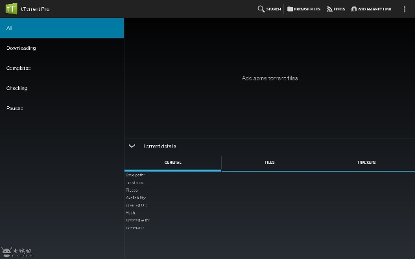This screenshot has height=259, width=415.
Task: Open Search with the magnifier icon
Action: coord(261,9)
